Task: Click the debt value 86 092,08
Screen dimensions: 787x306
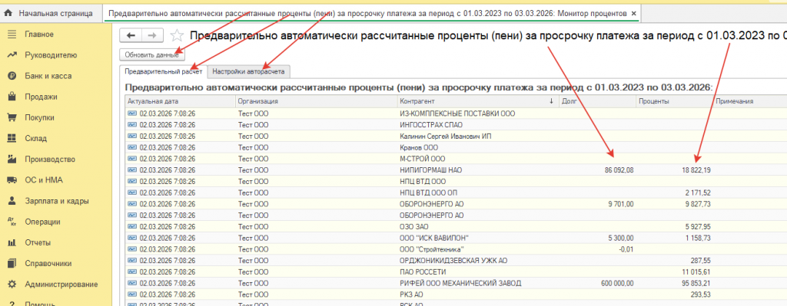Action: [x=619, y=170]
